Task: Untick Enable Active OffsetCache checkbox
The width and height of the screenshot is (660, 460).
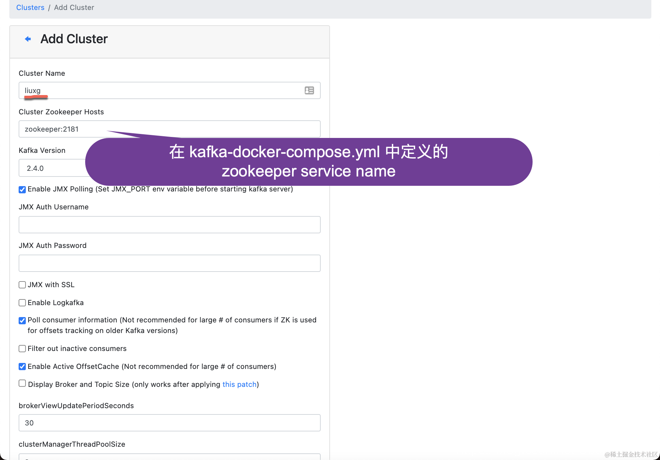Action: point(22,367)
